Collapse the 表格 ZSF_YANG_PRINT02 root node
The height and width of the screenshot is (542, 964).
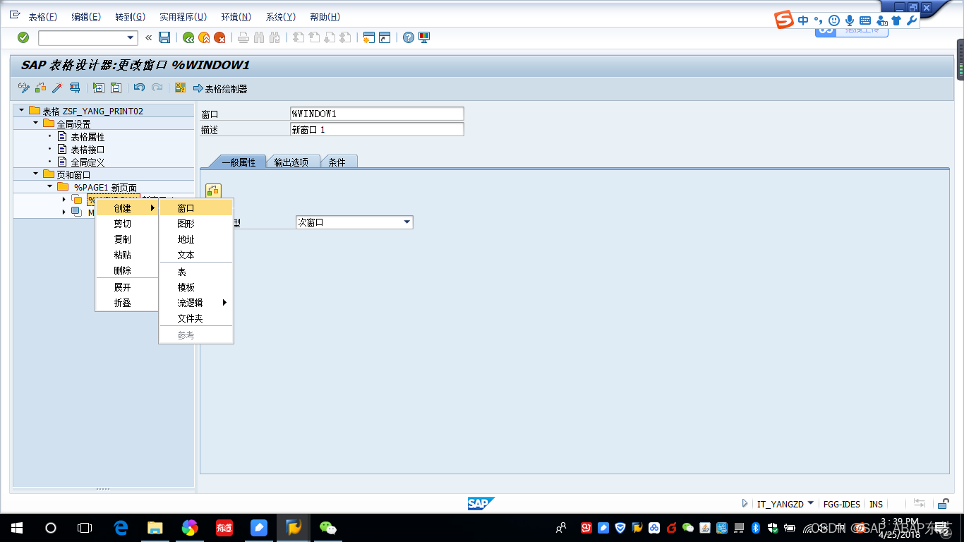pos(21,110)
